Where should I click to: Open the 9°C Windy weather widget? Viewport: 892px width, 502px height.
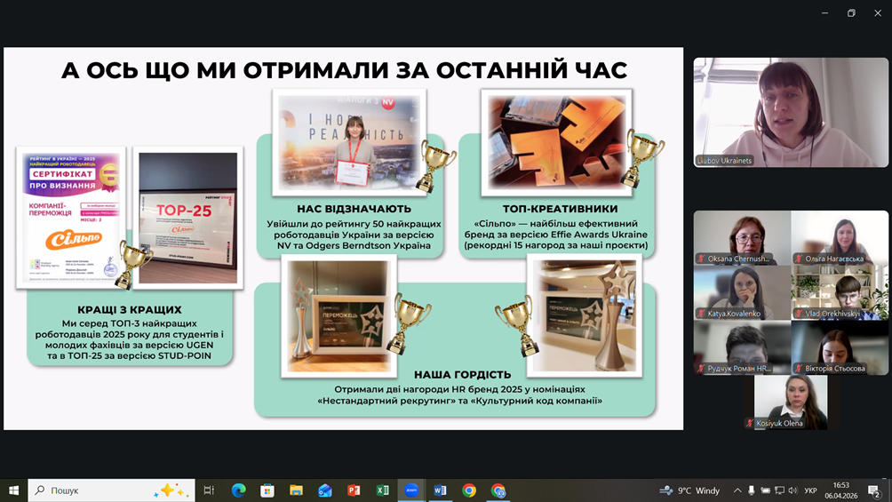click(x=689, y=490)
